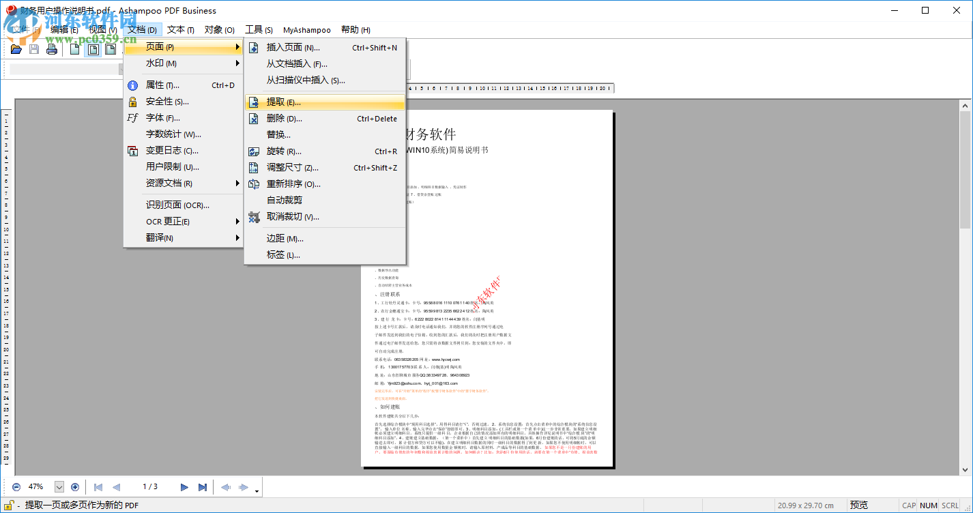The width and height of the screenshot is (973, 513).
Task: Click the Print icon in toolbar
Action: (x=52, y=49)
